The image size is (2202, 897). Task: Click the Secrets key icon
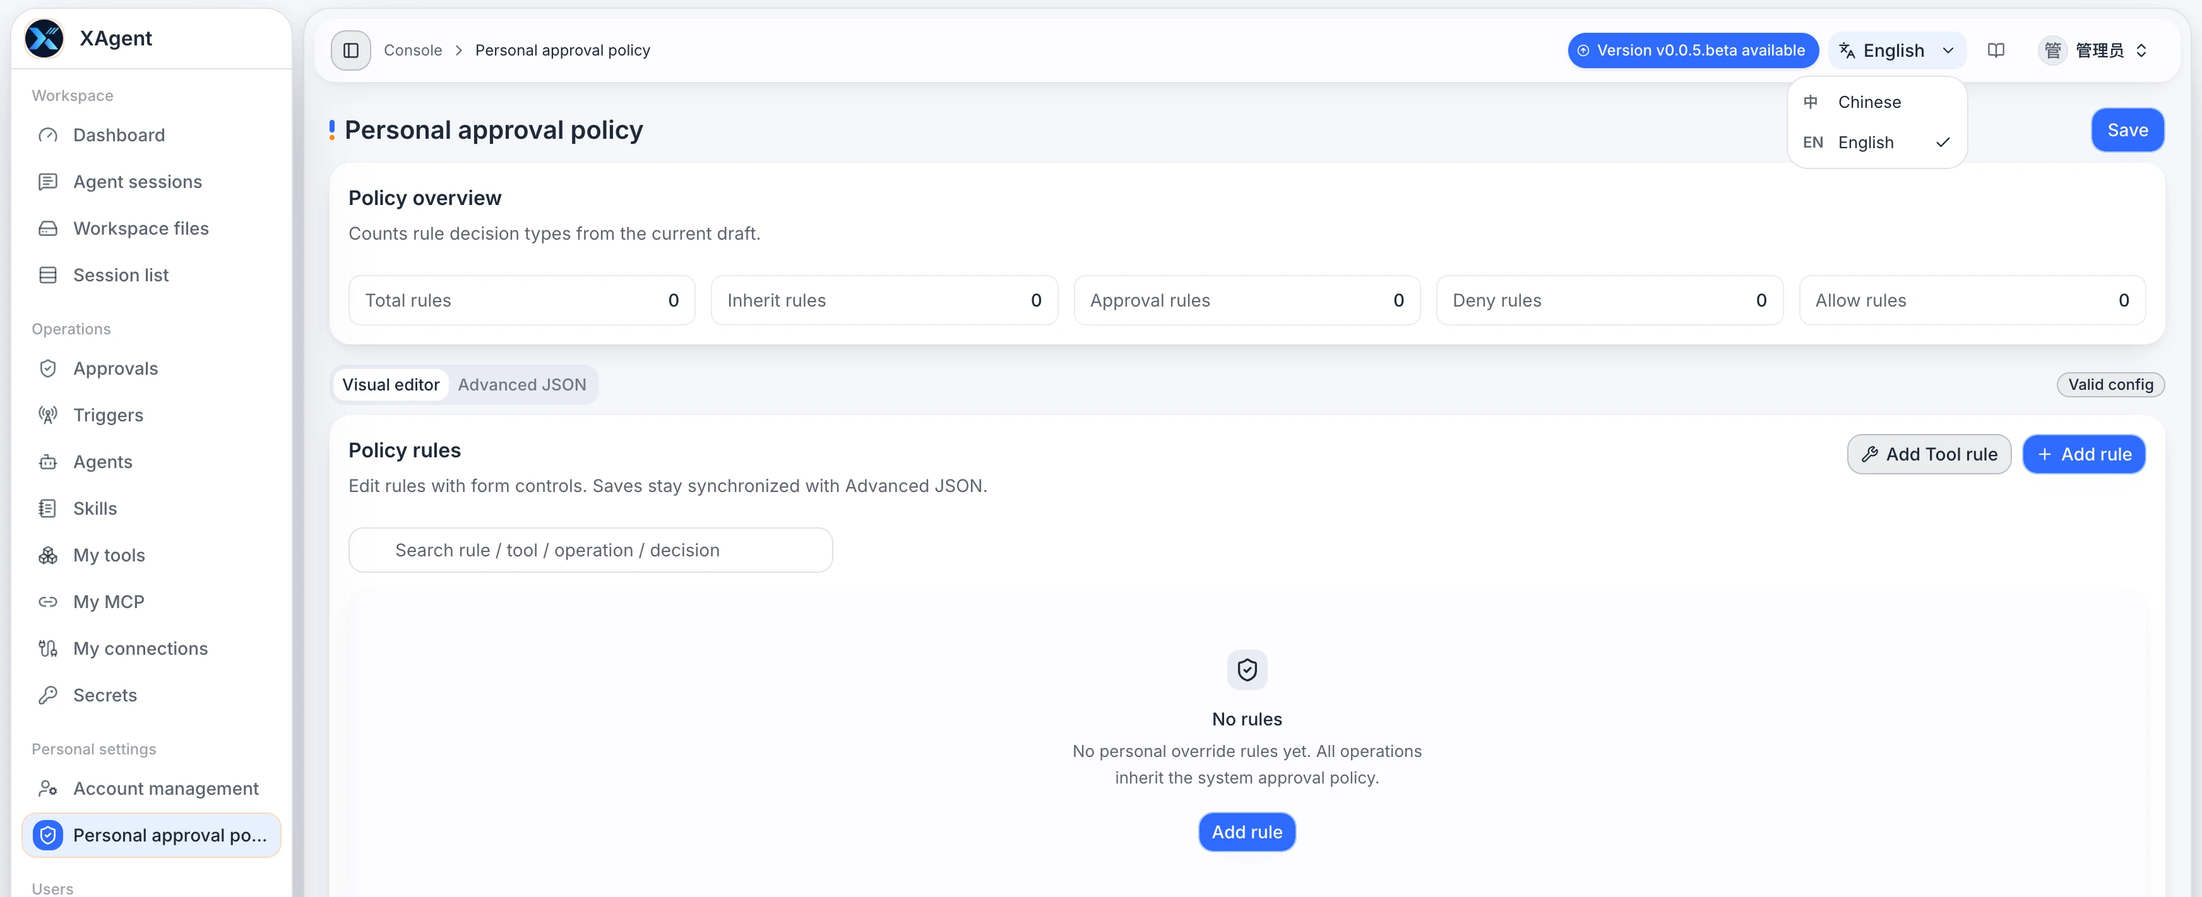(48, 695)
